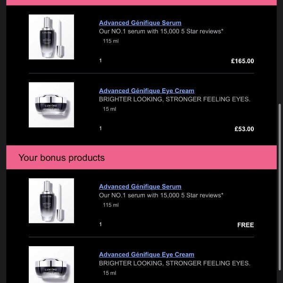Click the bonus eye cream's BRIGHTER LOOKING description

175,263
